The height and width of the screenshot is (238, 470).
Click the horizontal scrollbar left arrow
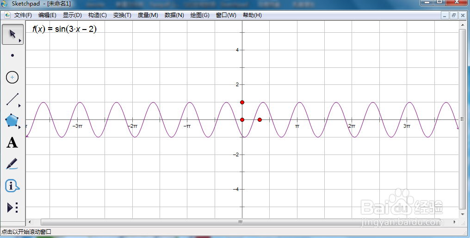tap(30, 222)
